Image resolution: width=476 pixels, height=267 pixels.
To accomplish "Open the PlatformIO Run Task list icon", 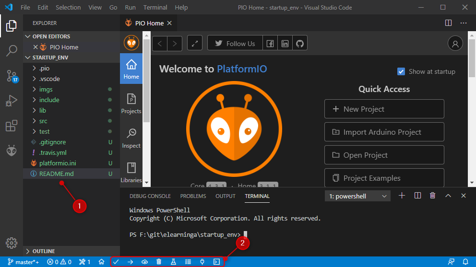I will tap(188, 262).
